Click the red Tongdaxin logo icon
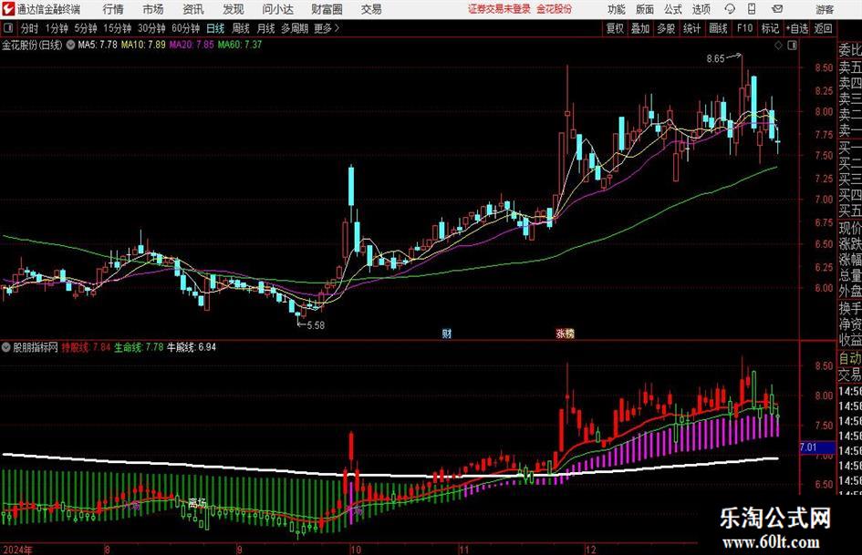The height and width of the screenshot is (555, 862). tap(8, 9)
